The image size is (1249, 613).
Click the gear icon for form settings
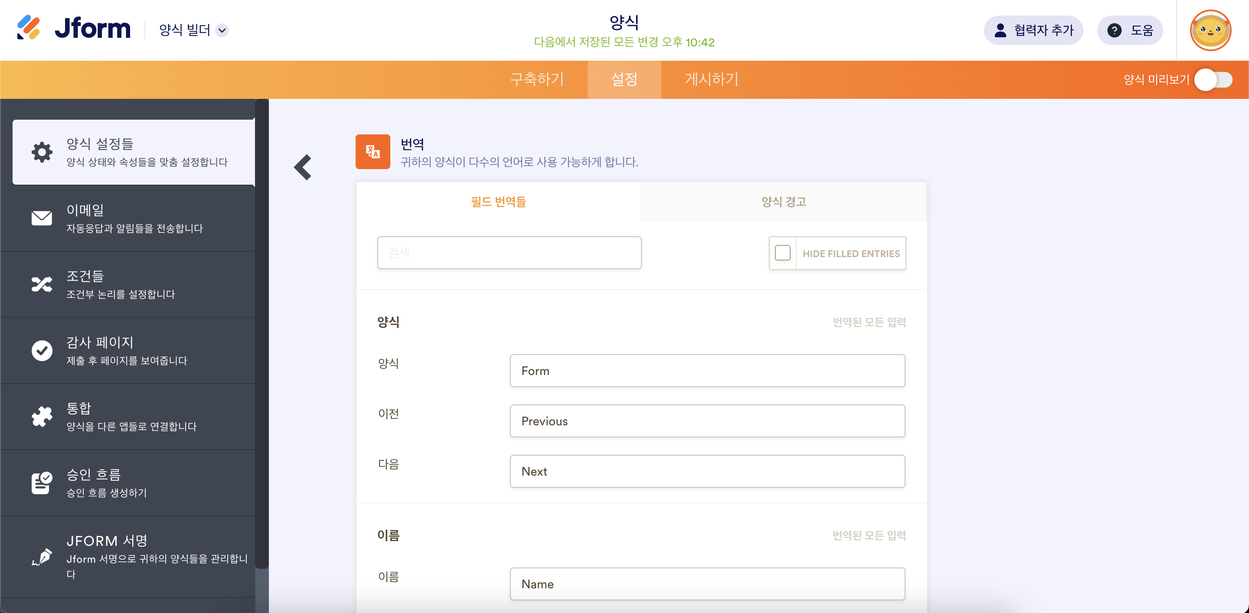(42, 152)
